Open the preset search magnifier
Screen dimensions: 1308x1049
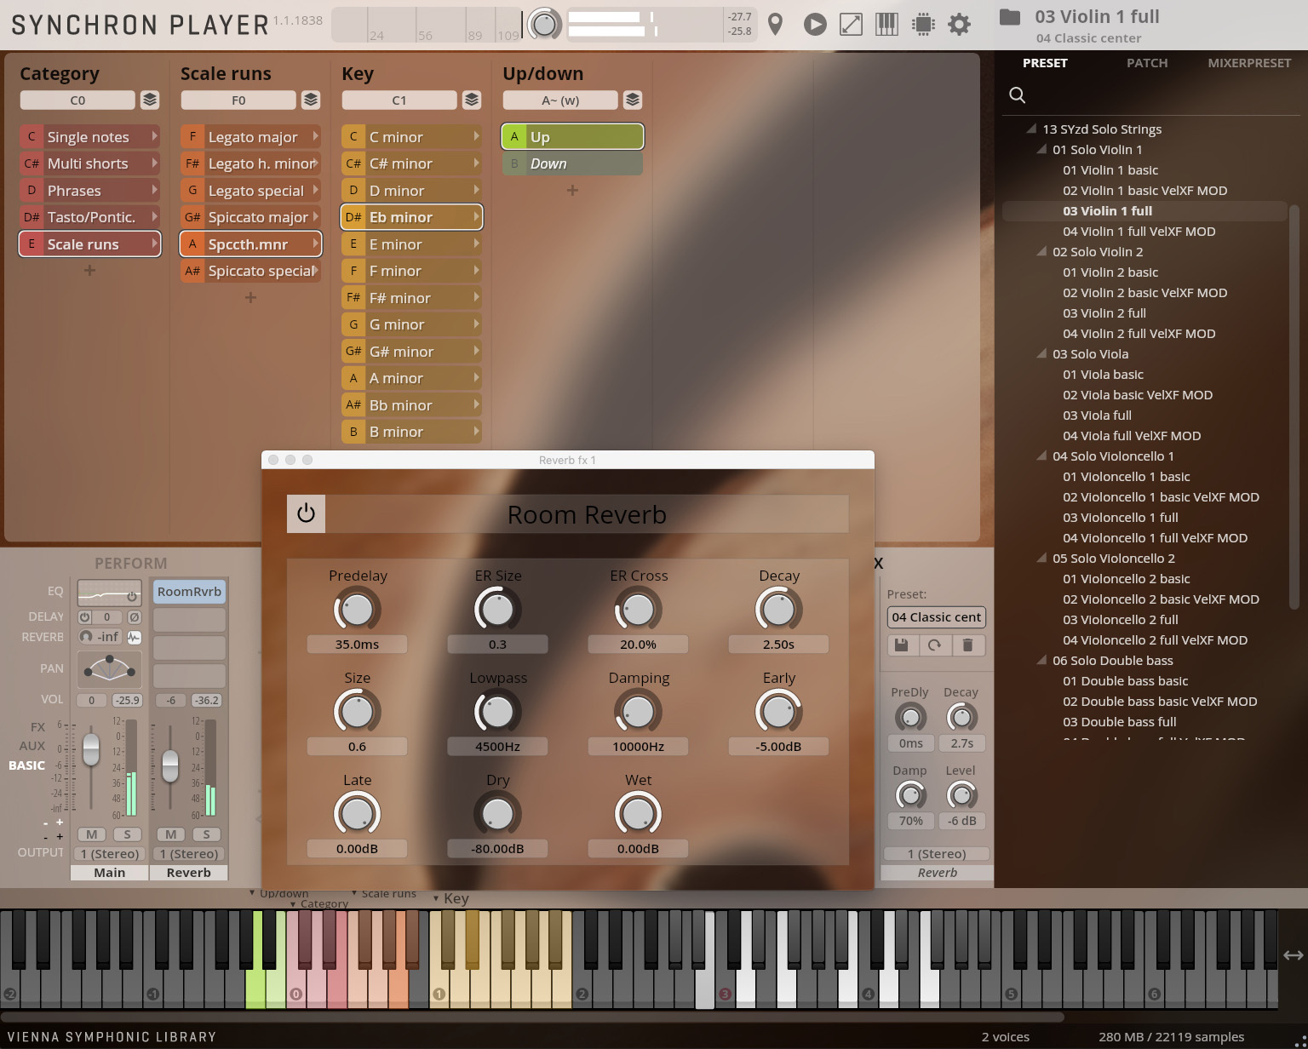pos(1017,95)
